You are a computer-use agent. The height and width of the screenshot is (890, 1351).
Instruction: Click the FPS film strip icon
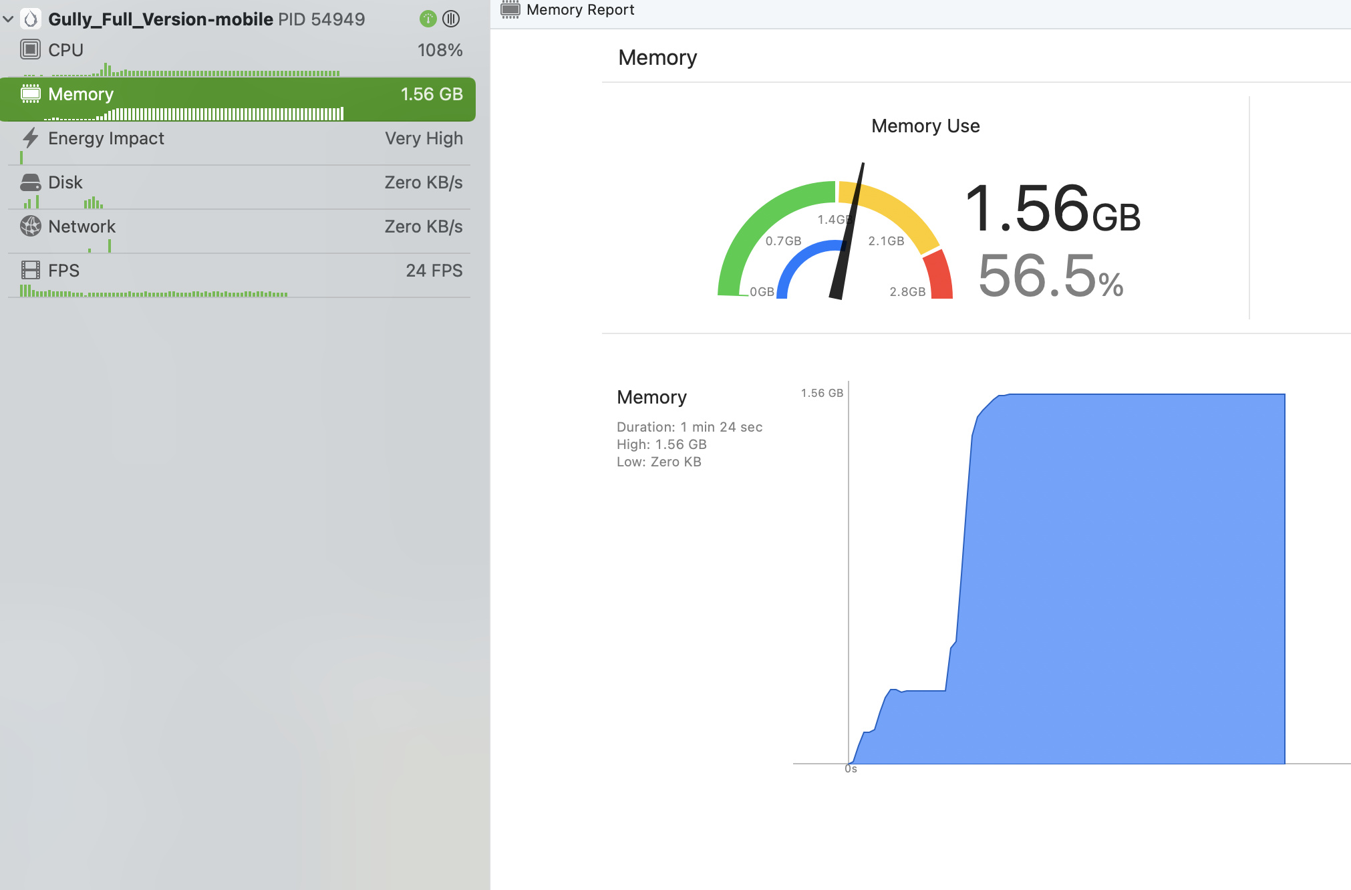[x=30, y=271]
